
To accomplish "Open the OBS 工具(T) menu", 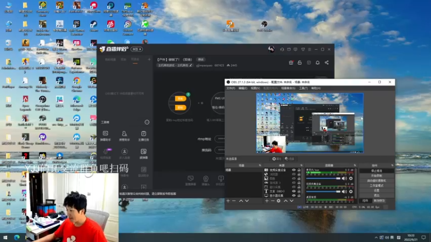I will (303, 88).
